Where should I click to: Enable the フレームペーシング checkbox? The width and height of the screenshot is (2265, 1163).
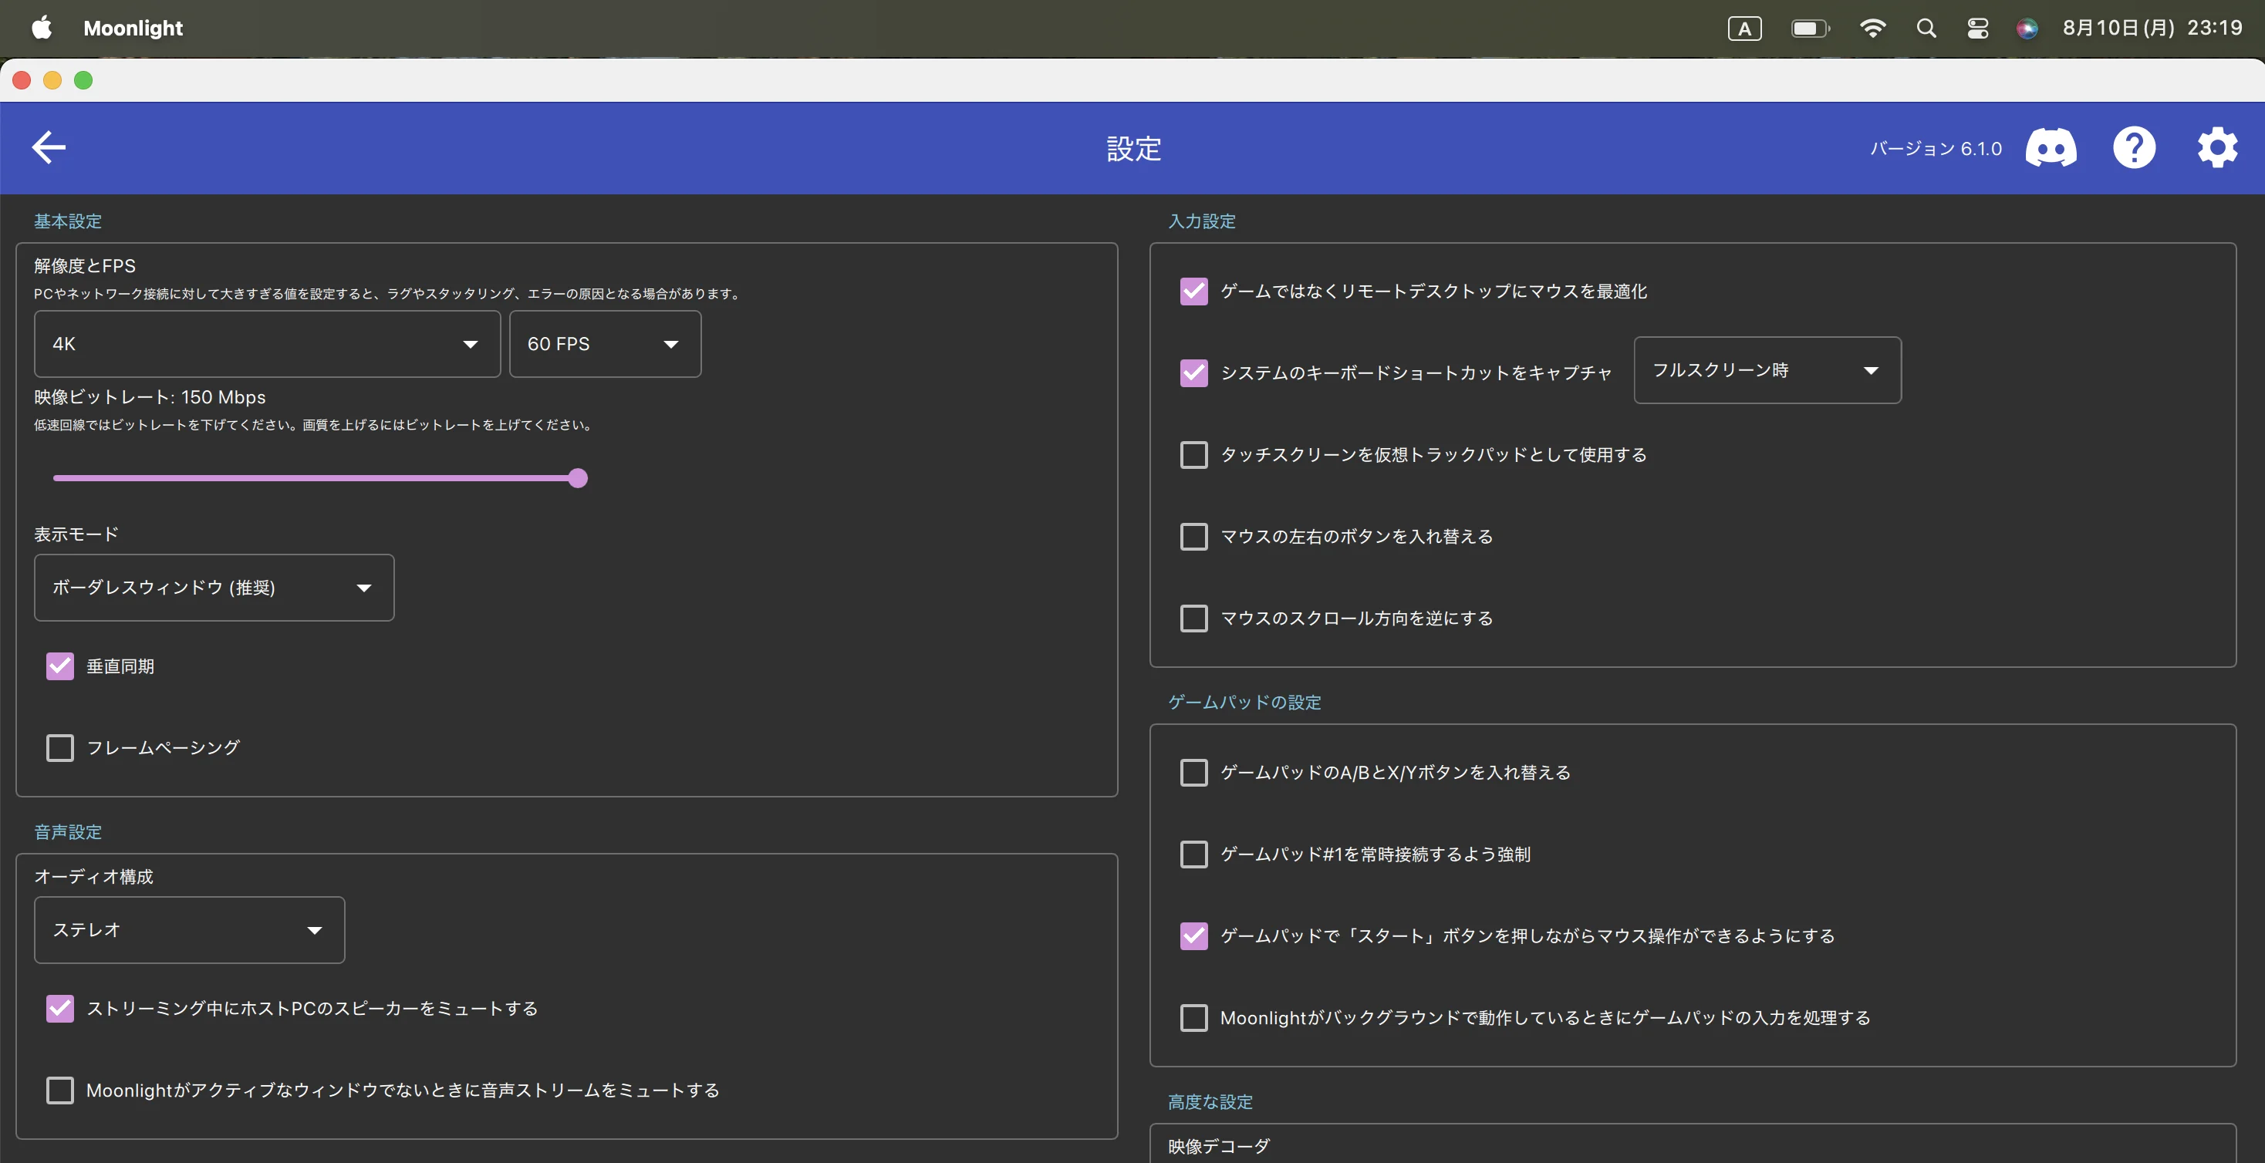point(60,748)
